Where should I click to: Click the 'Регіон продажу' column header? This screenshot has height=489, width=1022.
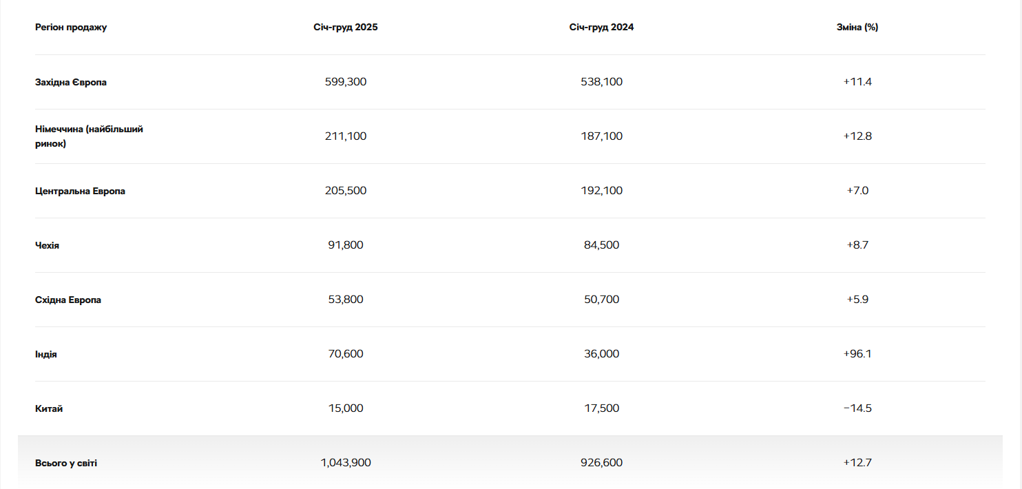(71, 28)
